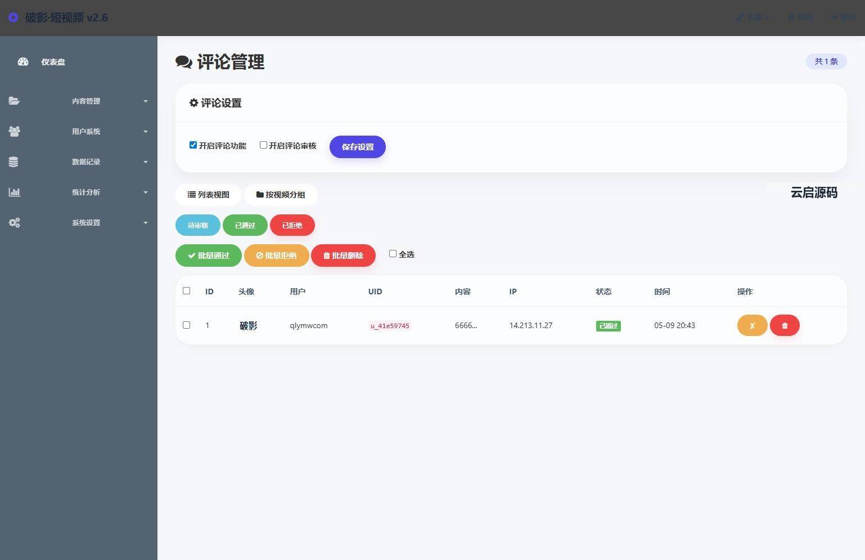Click the UID column header
This screenshot has width=865, height=560.
[x=375, y=292]
